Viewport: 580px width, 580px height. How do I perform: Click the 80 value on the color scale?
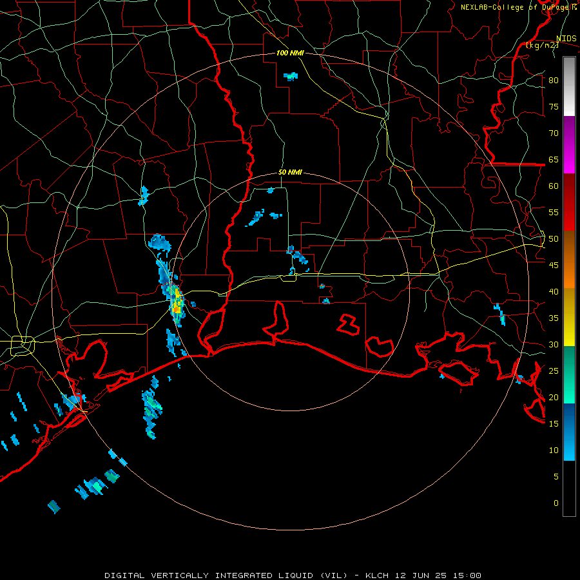click(x=554, y=81)
